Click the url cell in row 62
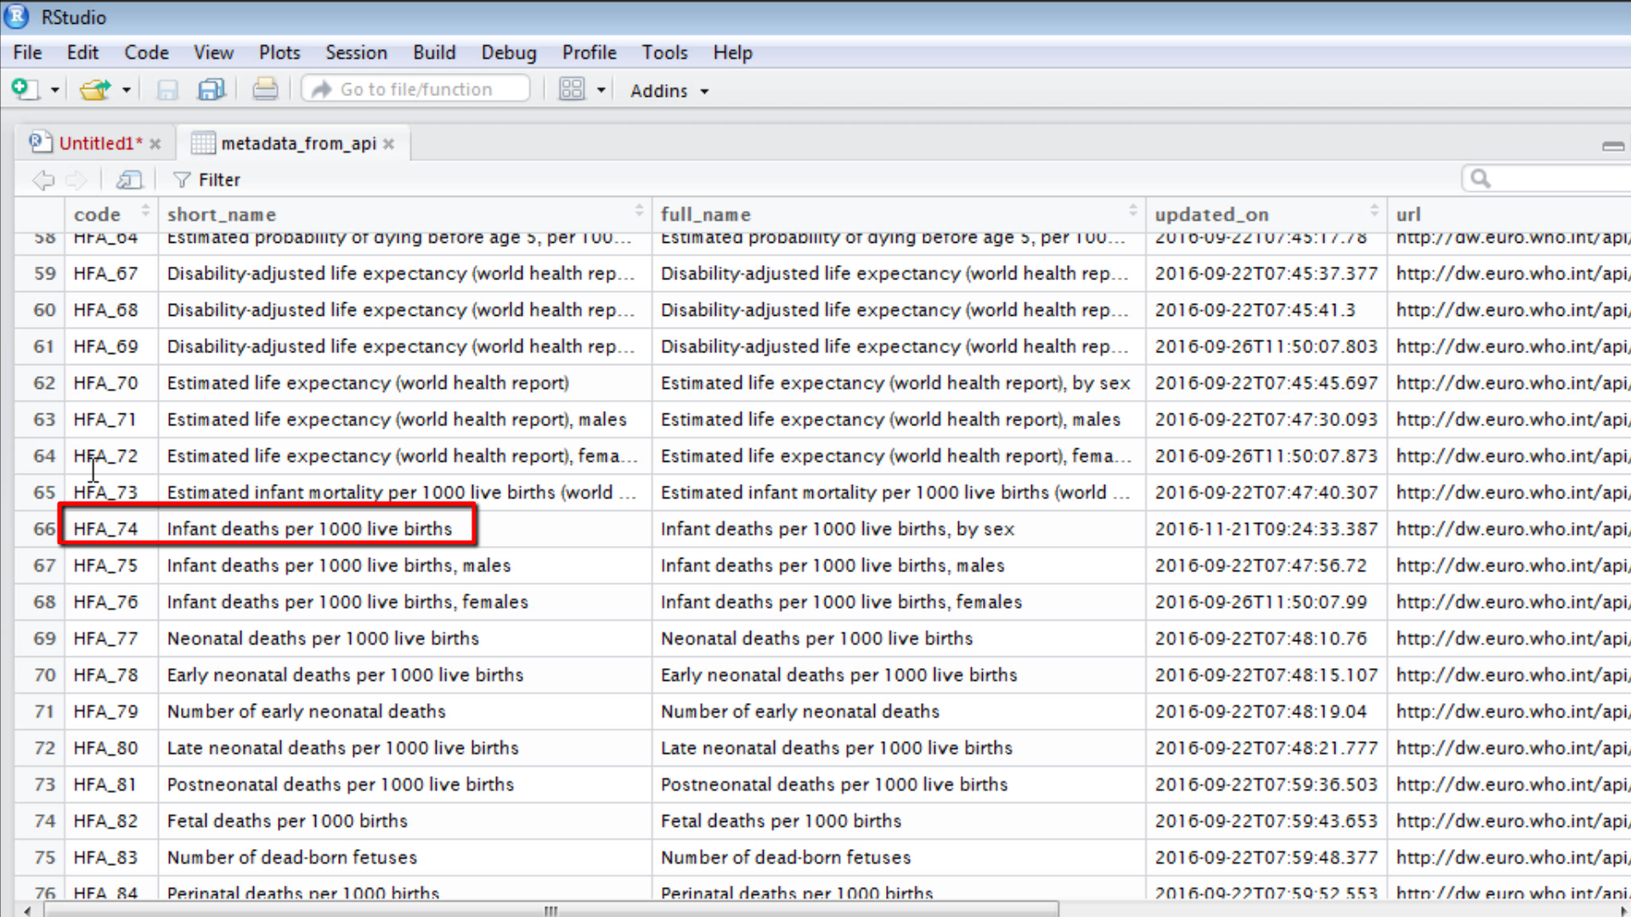This screenshot has width=1631, height=917. tap(1510, 383)
